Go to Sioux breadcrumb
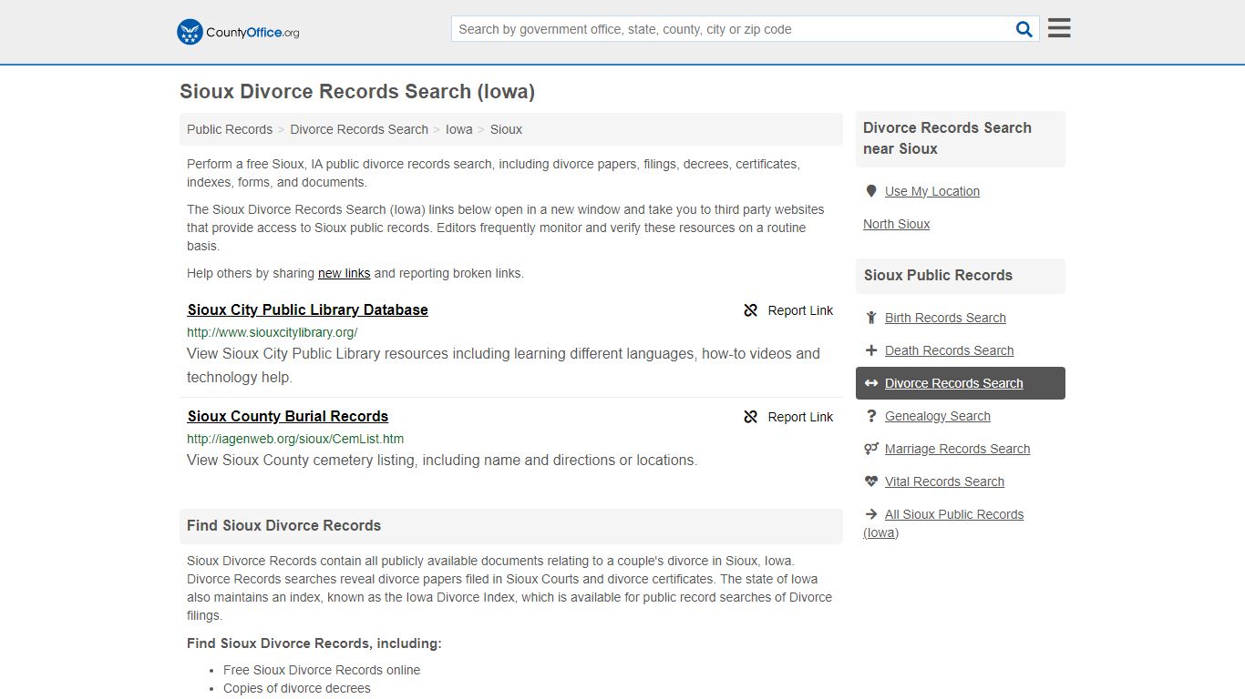Screen dimensions: 1245x699 (x=506, y=129)
